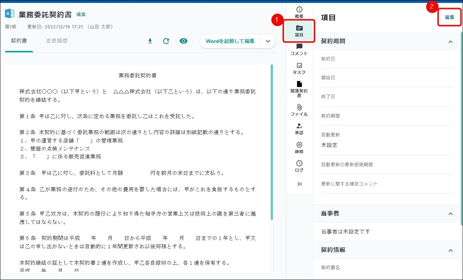Screen dimensions: 463x280
Task: Click the download contract icon
Action: (150, 41)
